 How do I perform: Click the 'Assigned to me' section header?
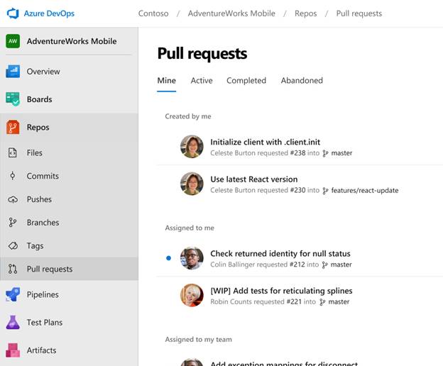pyautogui.click(x=190, y=228)
